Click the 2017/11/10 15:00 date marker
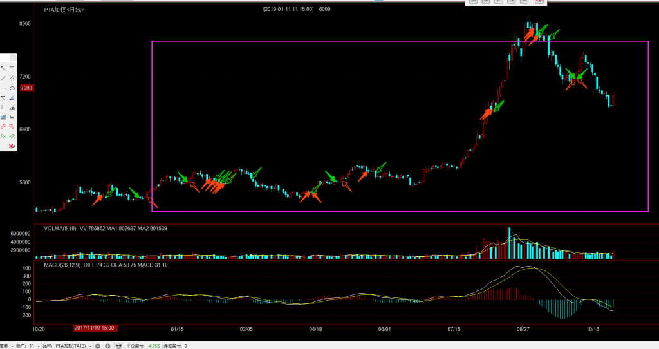The width and height of the screenshot is (659, 349). (x=94, y=328)
